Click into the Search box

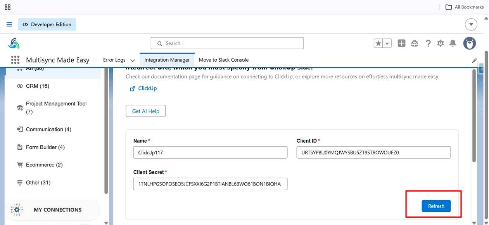tap(227, 43)
